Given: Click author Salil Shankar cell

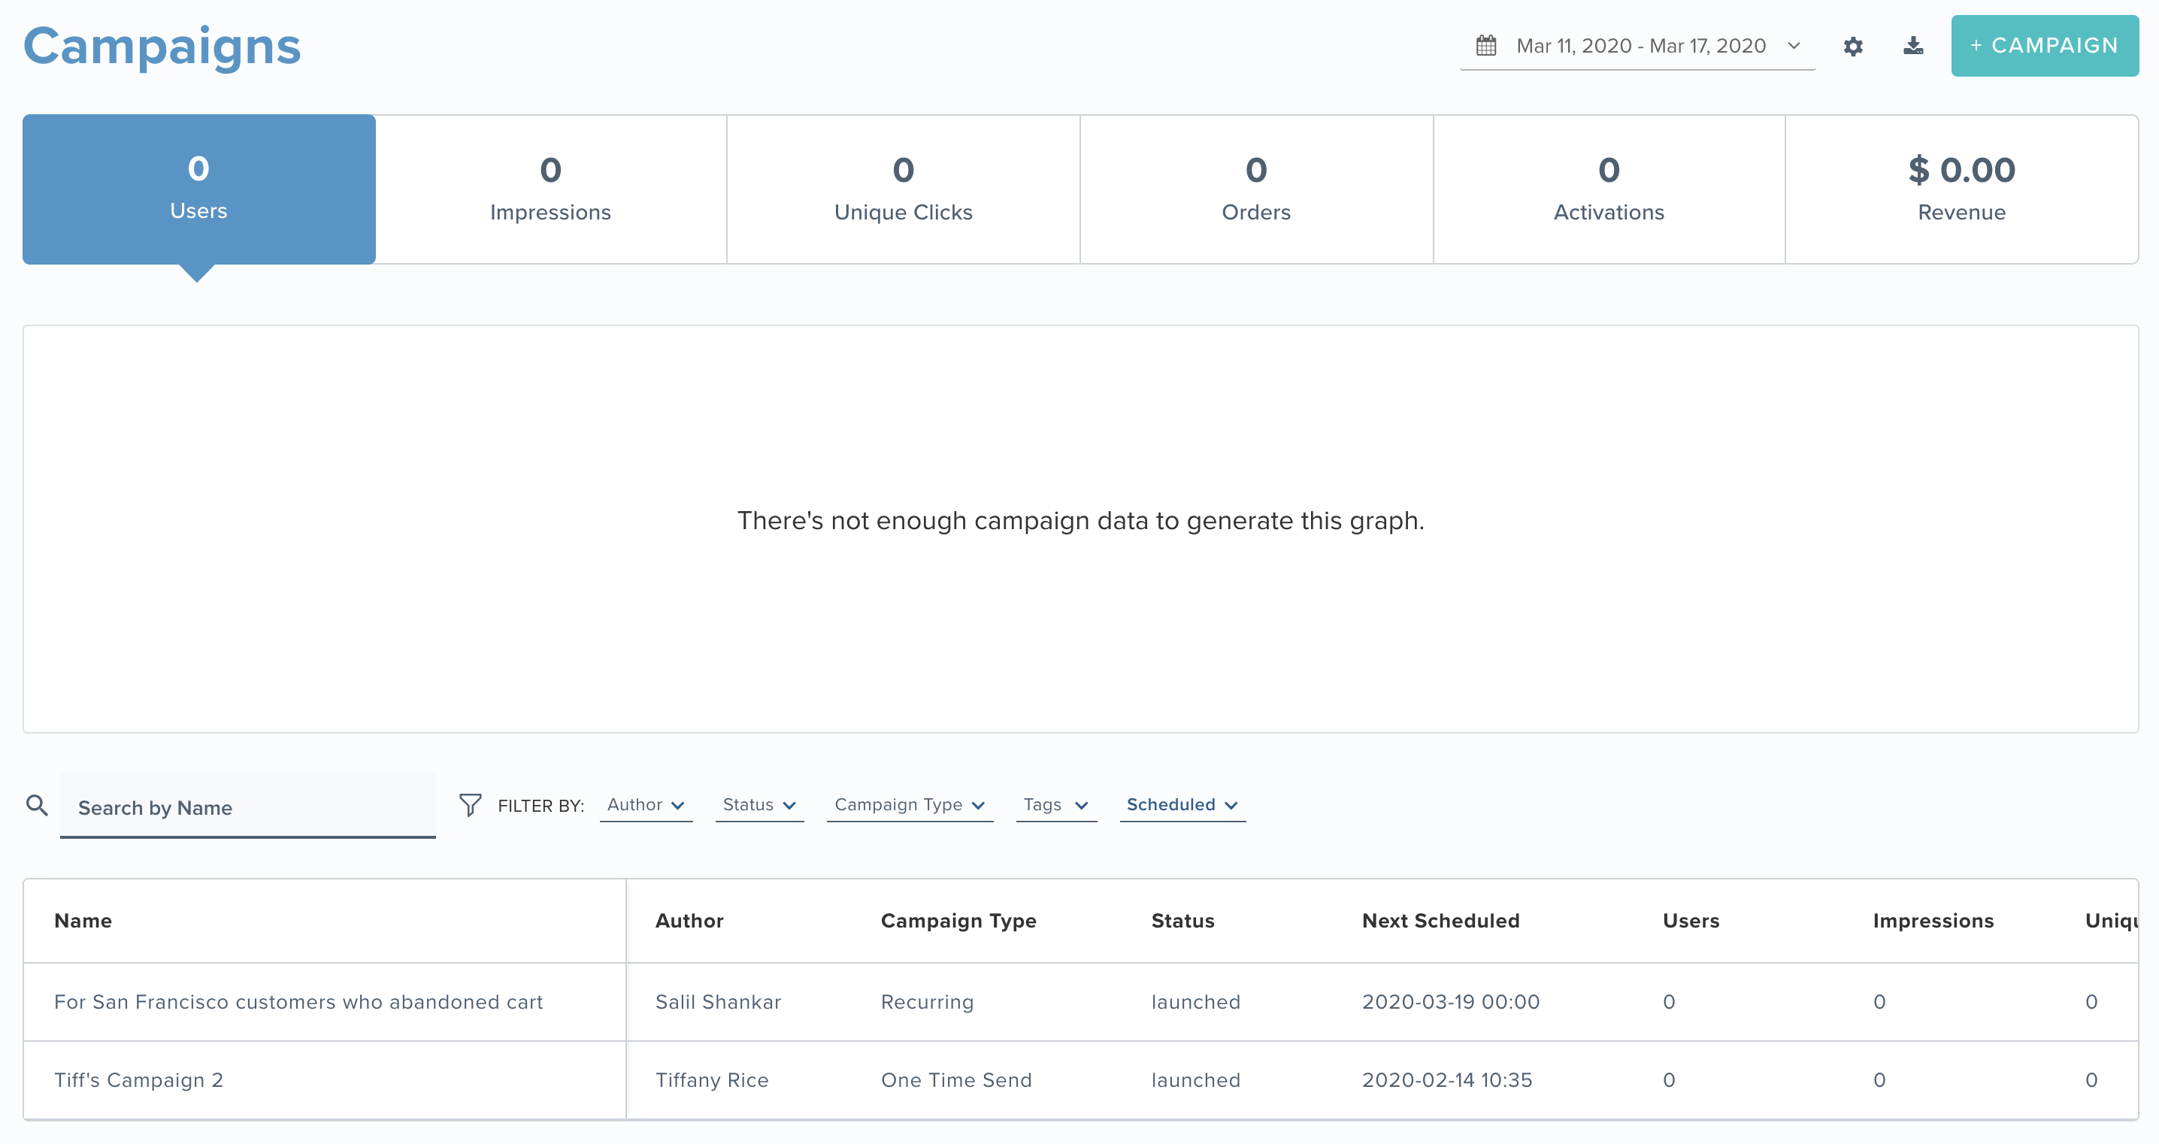Looking at the screenshot, I should [718, 1001].
